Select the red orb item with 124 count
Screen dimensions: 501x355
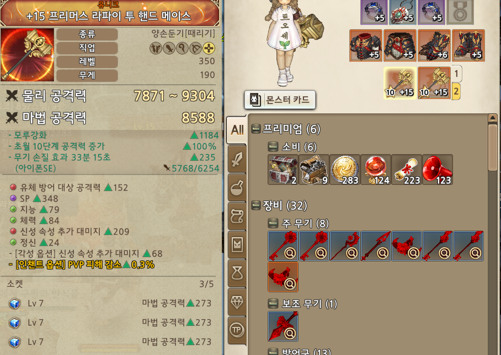coord(375,170)
